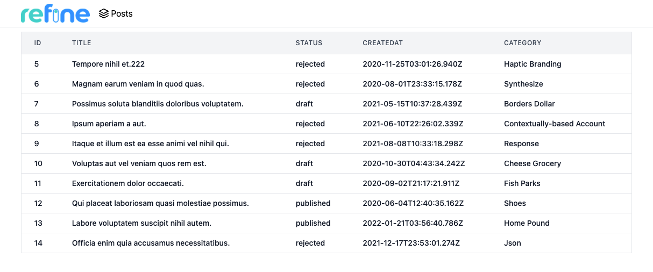Select the post titled Tempore nihil et.222

pos(108,64)
